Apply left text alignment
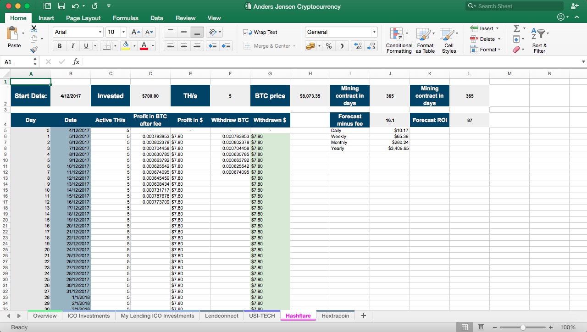 (171, 46)
